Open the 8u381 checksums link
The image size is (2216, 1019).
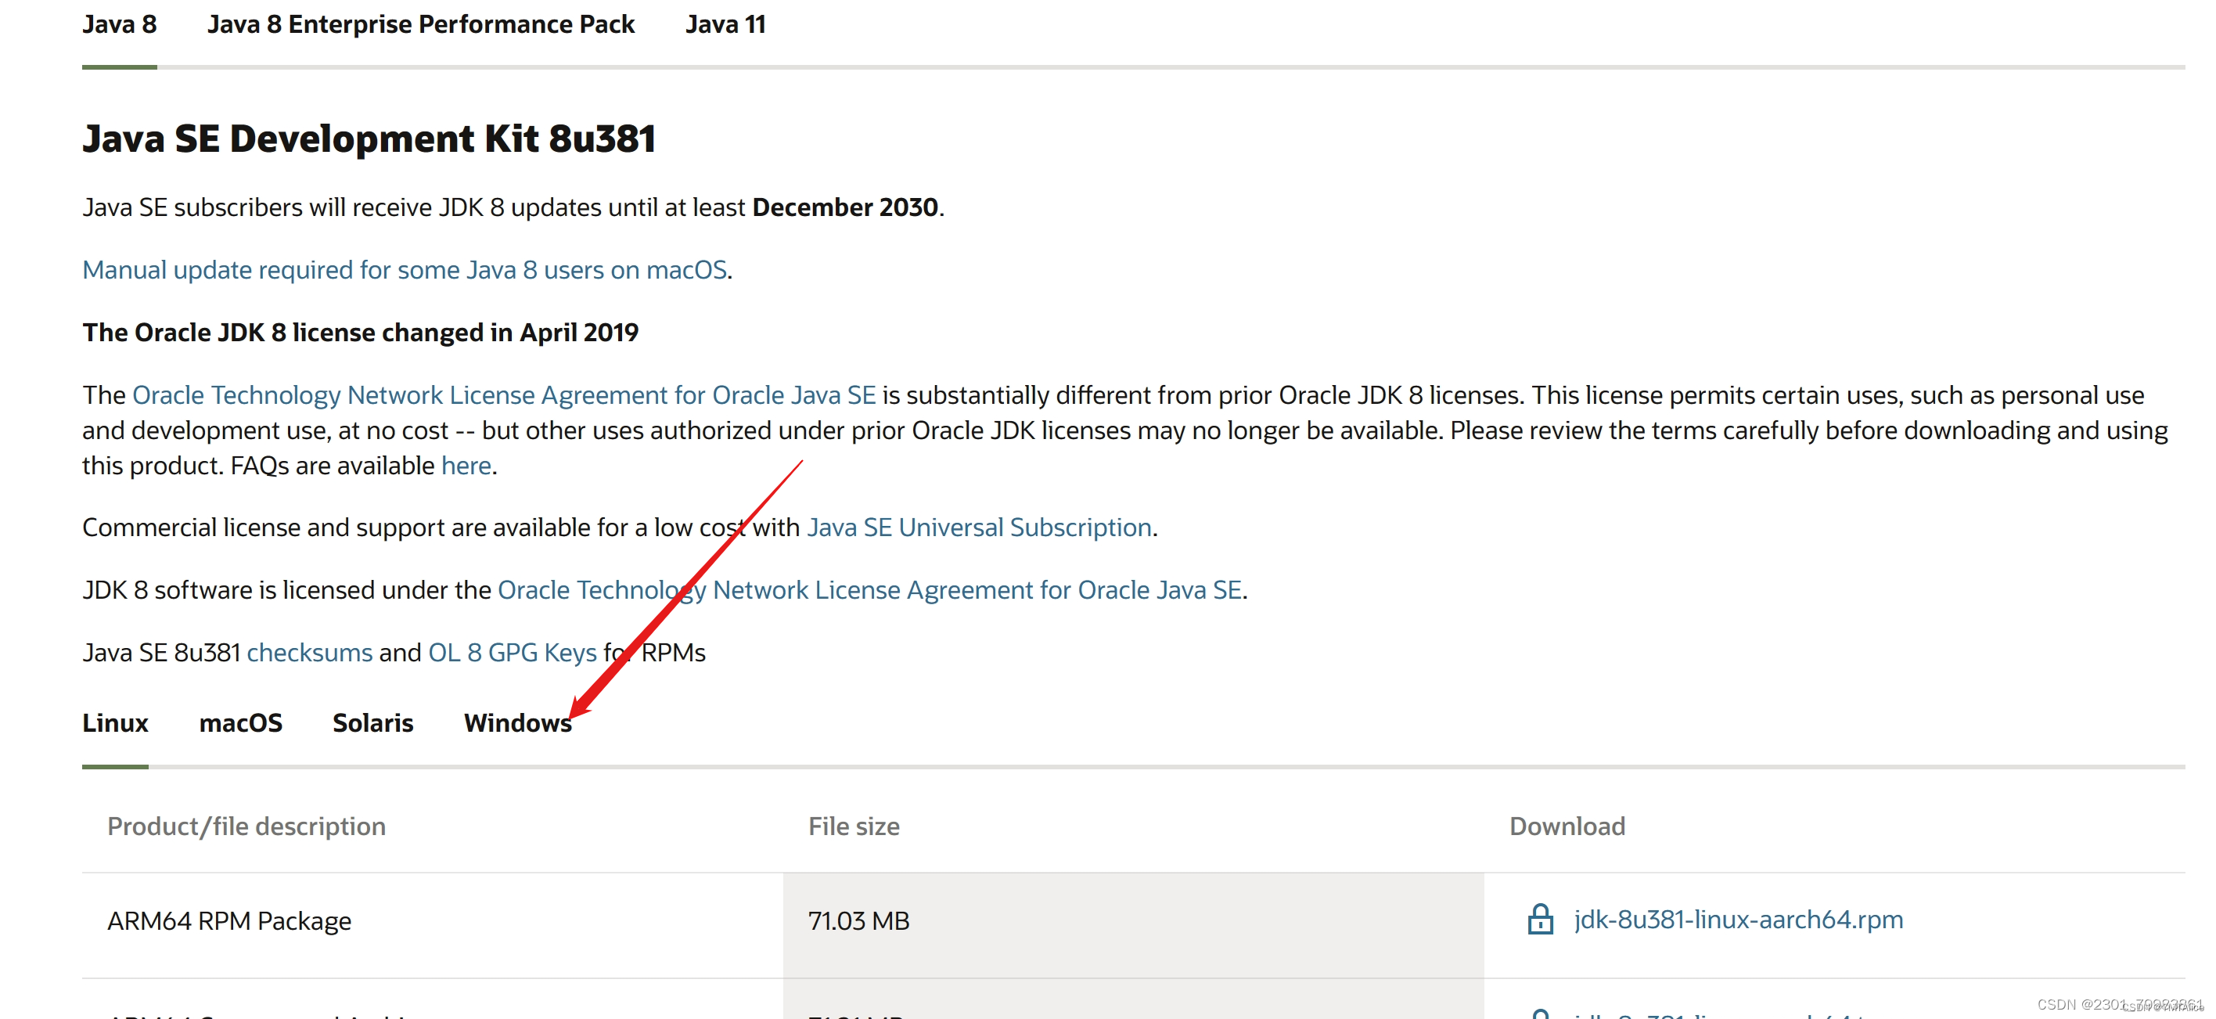coord(310,653)
